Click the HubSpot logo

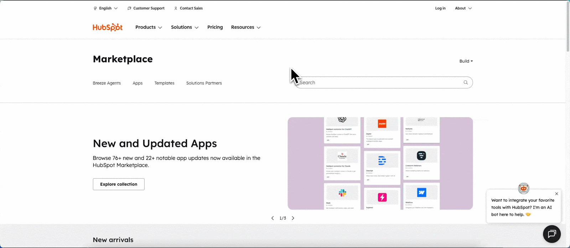click(108, 27)
